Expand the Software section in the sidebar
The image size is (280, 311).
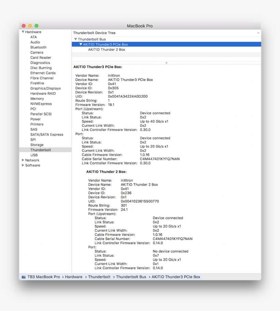pos(23,165)
